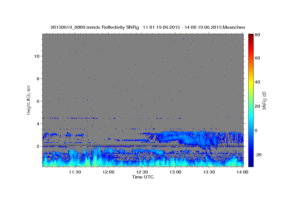
Task: Click the yellow region of the colorbar
Action: coord(251,82)
